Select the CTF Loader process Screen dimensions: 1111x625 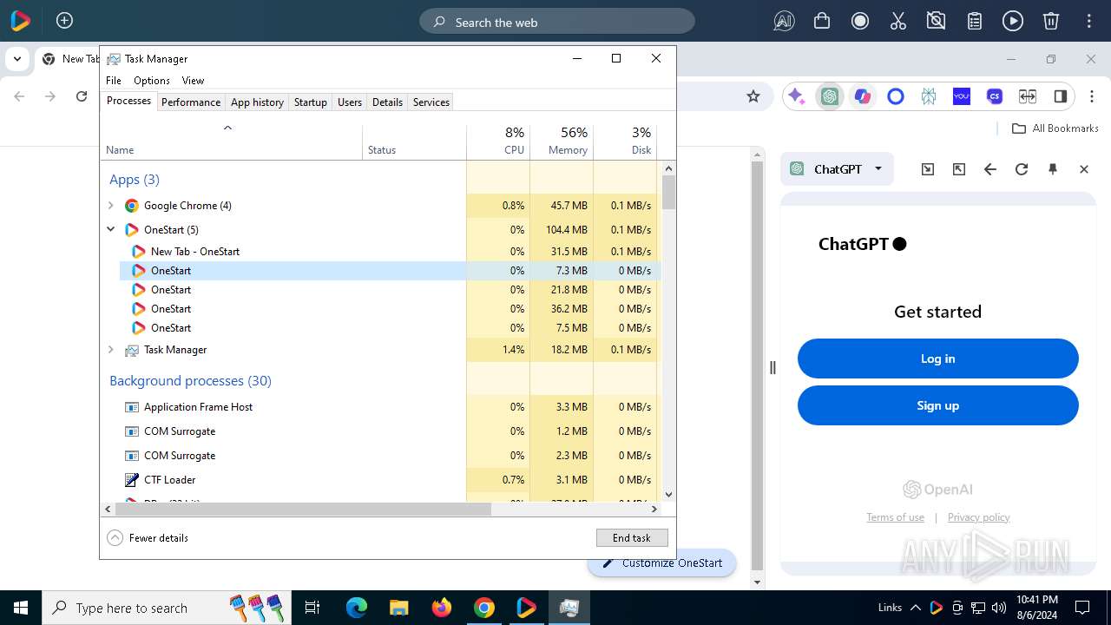[x=380, y=479]
